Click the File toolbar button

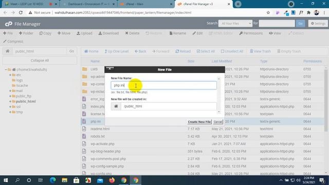[x=8, y=33]
